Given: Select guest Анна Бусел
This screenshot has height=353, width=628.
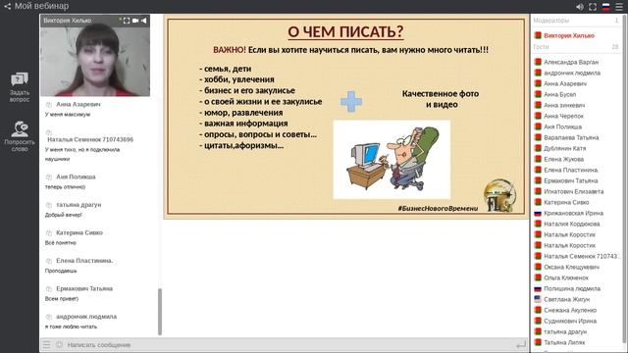Looking at the screenshot, I should pyautogui.click(x=559, y=94).
